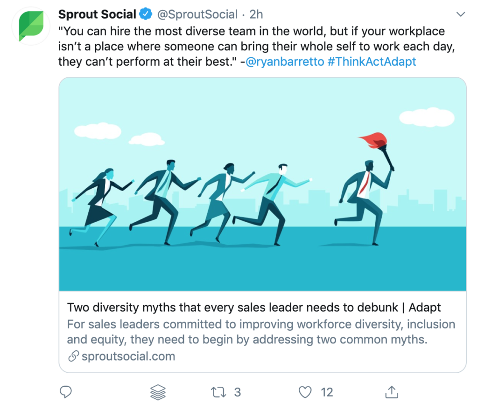Click the chain link icon in card
This screenshot has width=478, height=410.
click(x=73, y=357)
